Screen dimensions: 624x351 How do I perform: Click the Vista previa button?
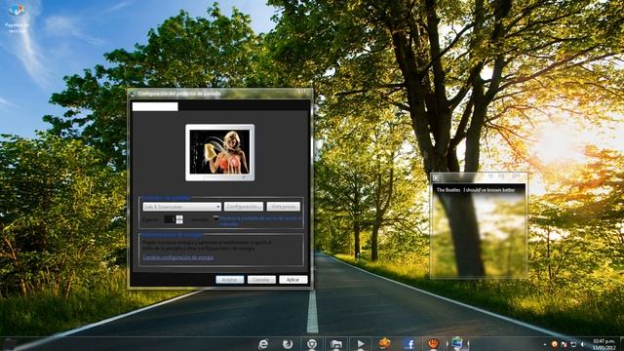click(284, 207)
